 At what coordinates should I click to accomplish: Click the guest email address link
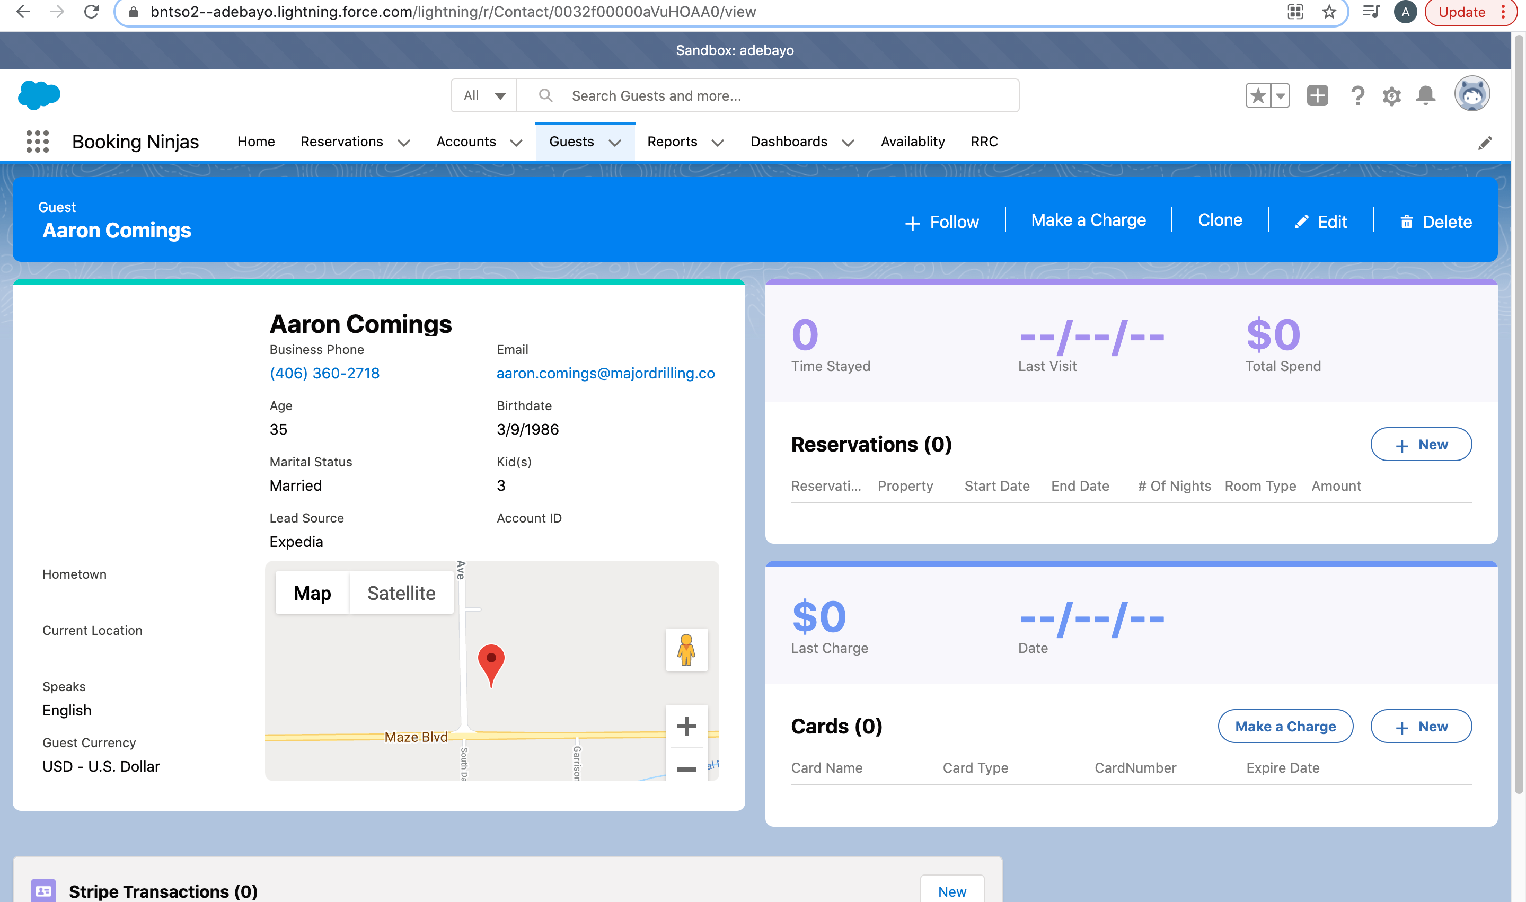click(605, 373)
